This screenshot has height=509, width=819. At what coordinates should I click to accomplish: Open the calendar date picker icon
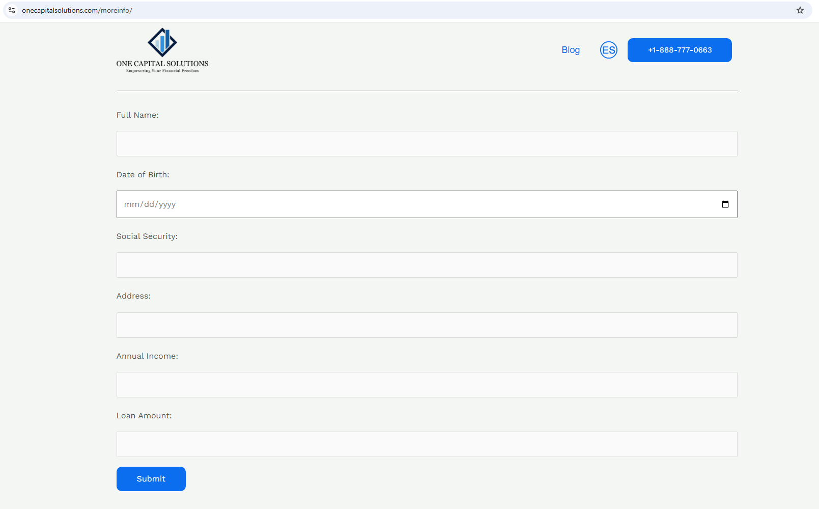(725, 204)
